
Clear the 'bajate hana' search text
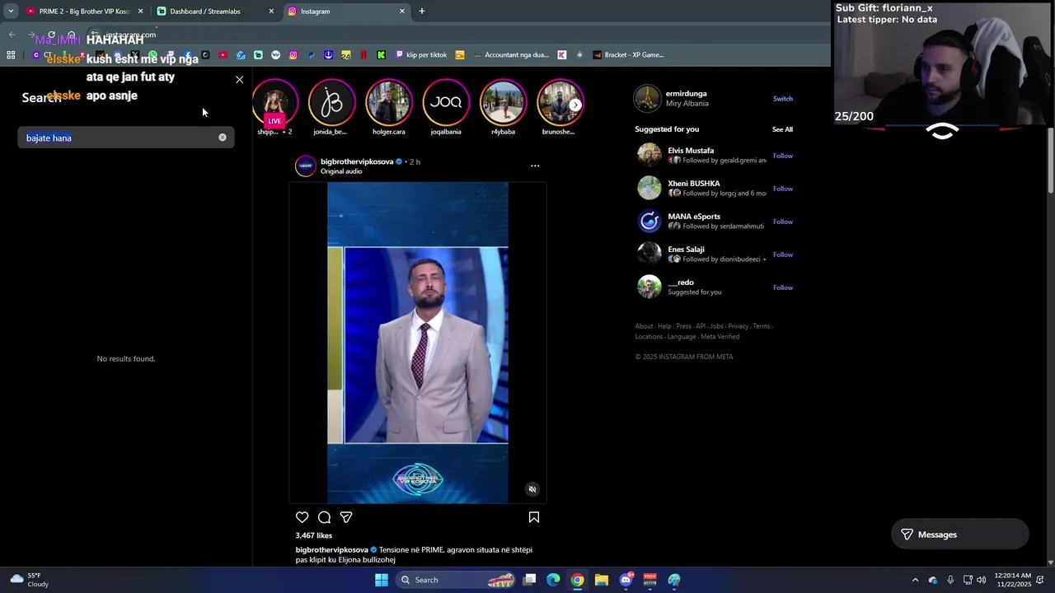(223, 138)
